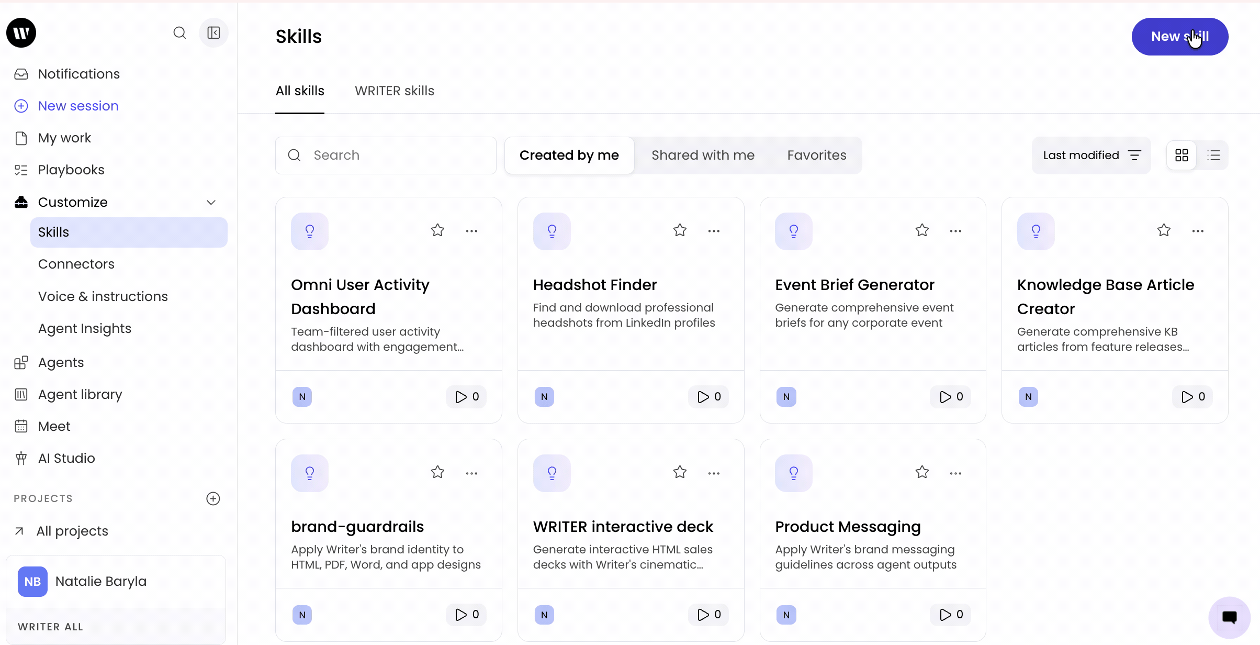
Task: Favorite the Omni User Activity Dashboard skill
Action: (437, 230)
